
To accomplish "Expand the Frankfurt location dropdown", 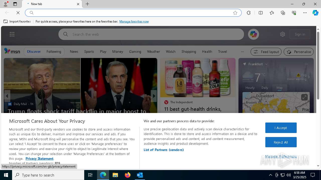I will [266, 64].
